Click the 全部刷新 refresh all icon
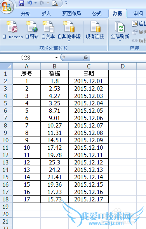 point(120,27)
